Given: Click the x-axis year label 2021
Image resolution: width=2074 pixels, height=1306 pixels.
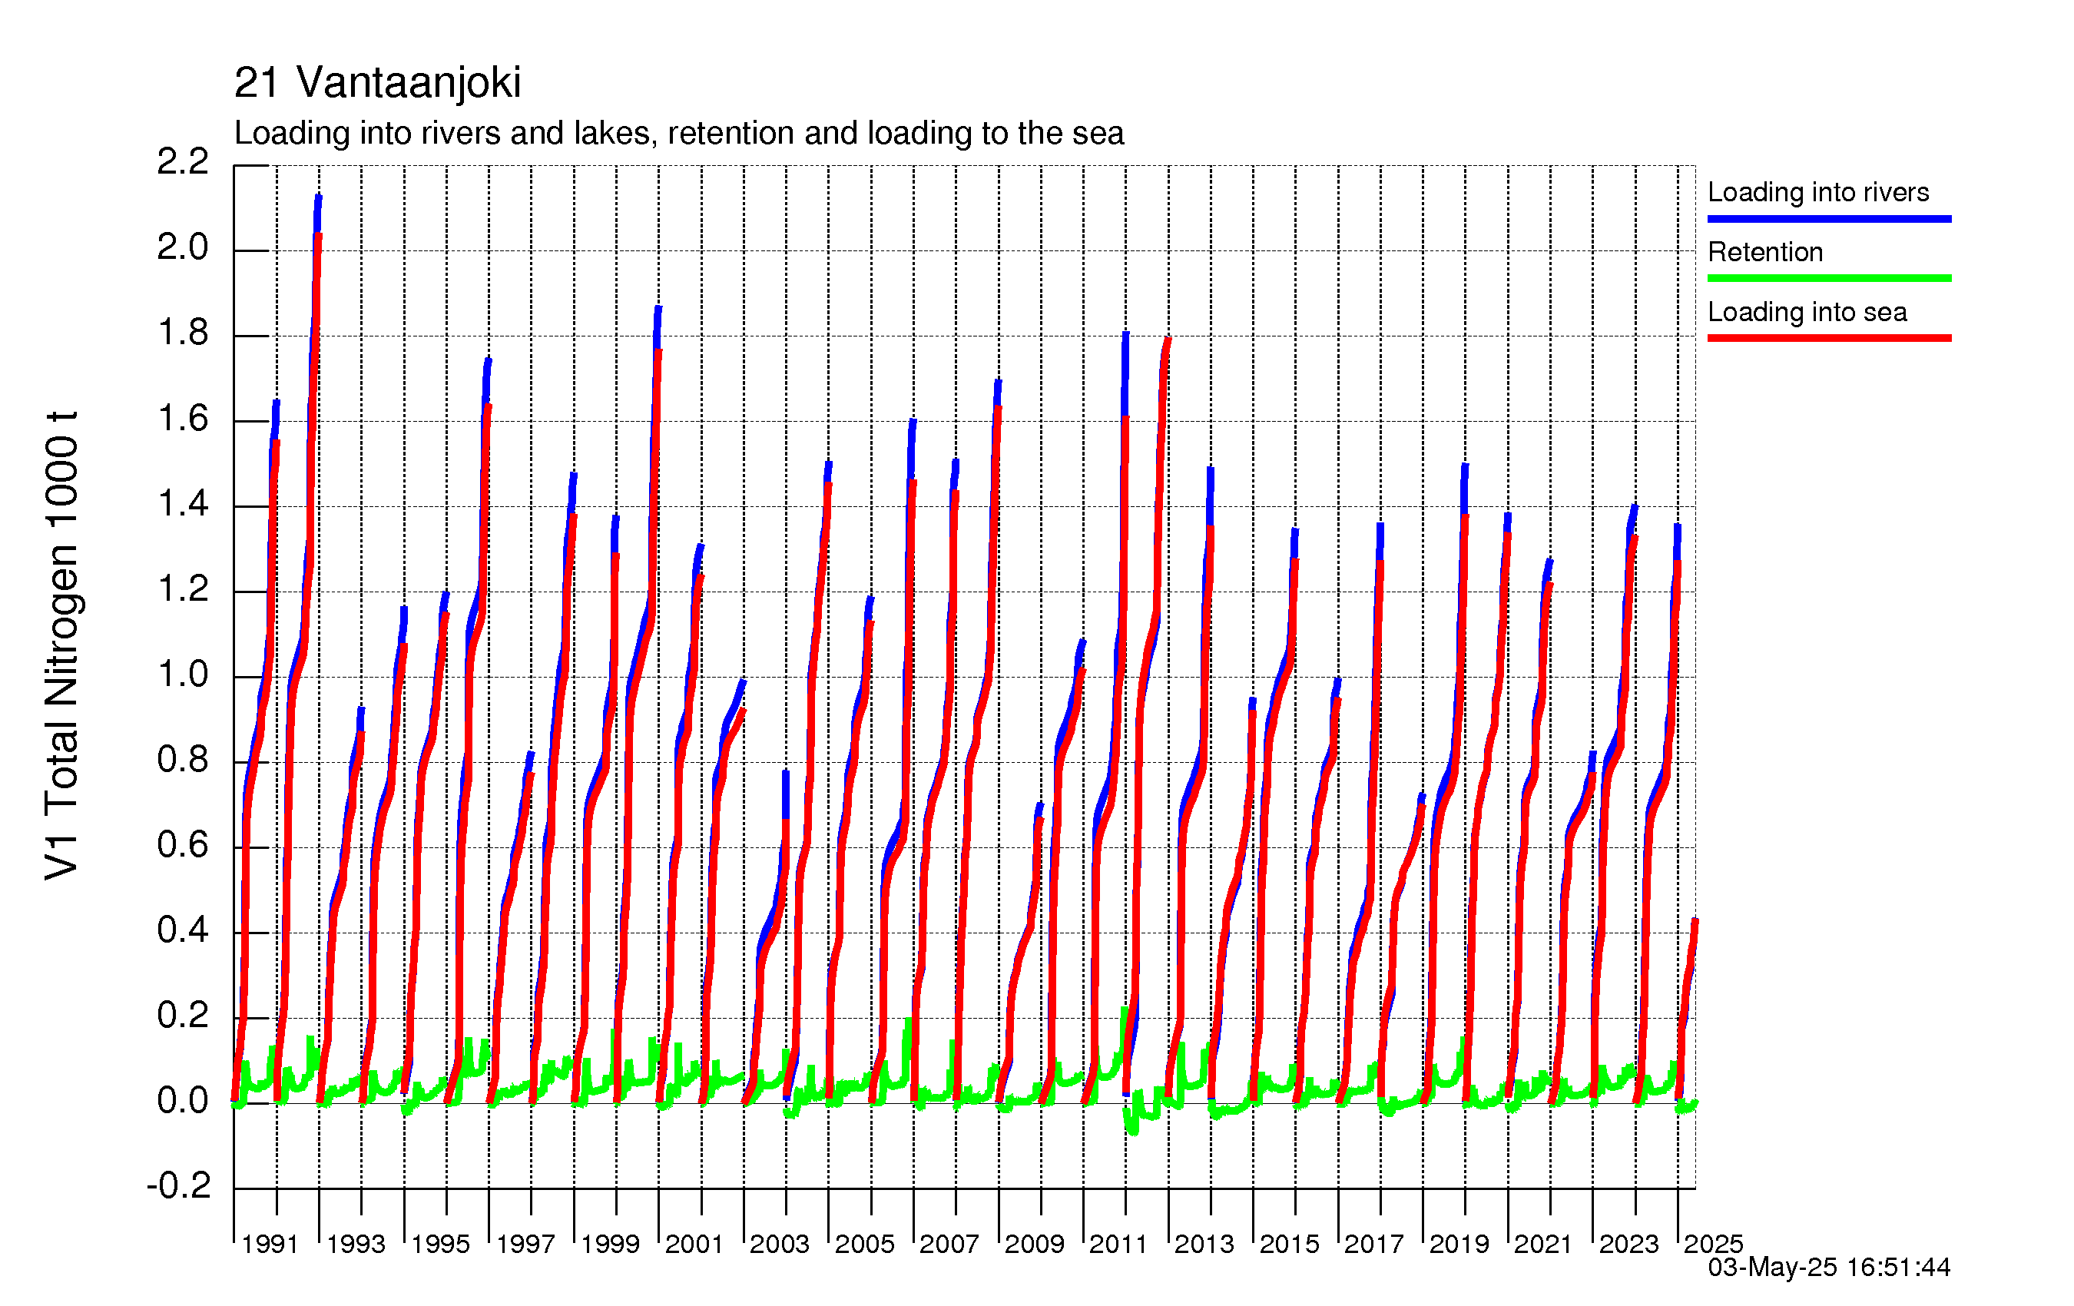Looking at the screenshot, I should (x=1543, y=1244).
